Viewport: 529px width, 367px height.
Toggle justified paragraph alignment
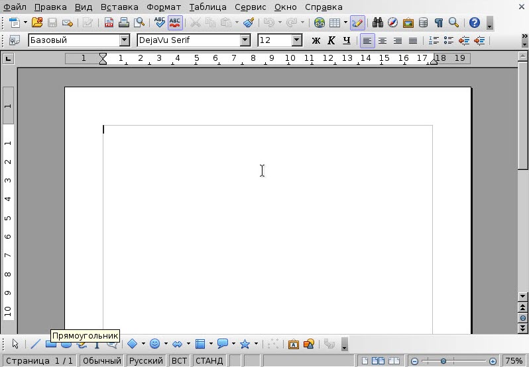[x=413, y=41]
